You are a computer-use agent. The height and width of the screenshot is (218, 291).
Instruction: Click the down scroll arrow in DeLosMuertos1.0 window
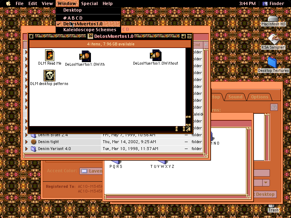click(188, 125)
